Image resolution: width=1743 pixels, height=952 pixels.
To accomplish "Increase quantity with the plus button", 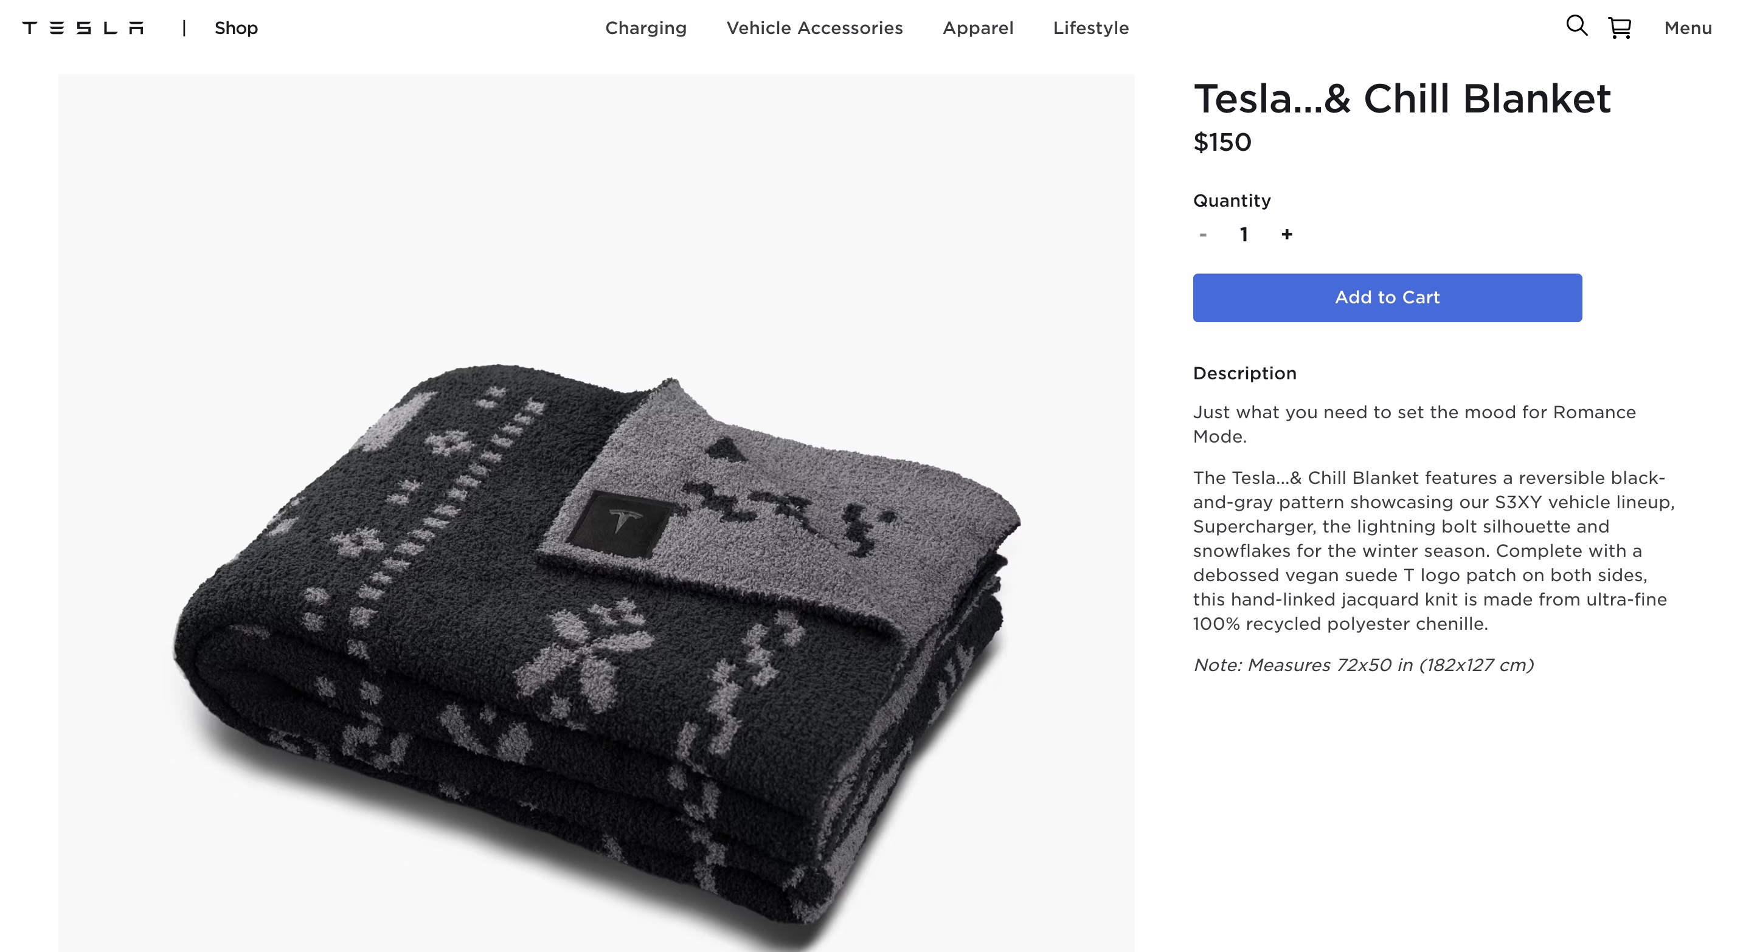I will click(x=1286, y=234).
